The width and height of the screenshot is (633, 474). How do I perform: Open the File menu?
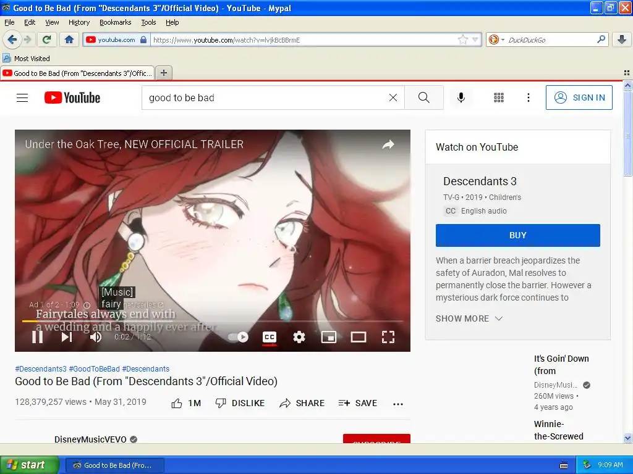pos(9,22)
